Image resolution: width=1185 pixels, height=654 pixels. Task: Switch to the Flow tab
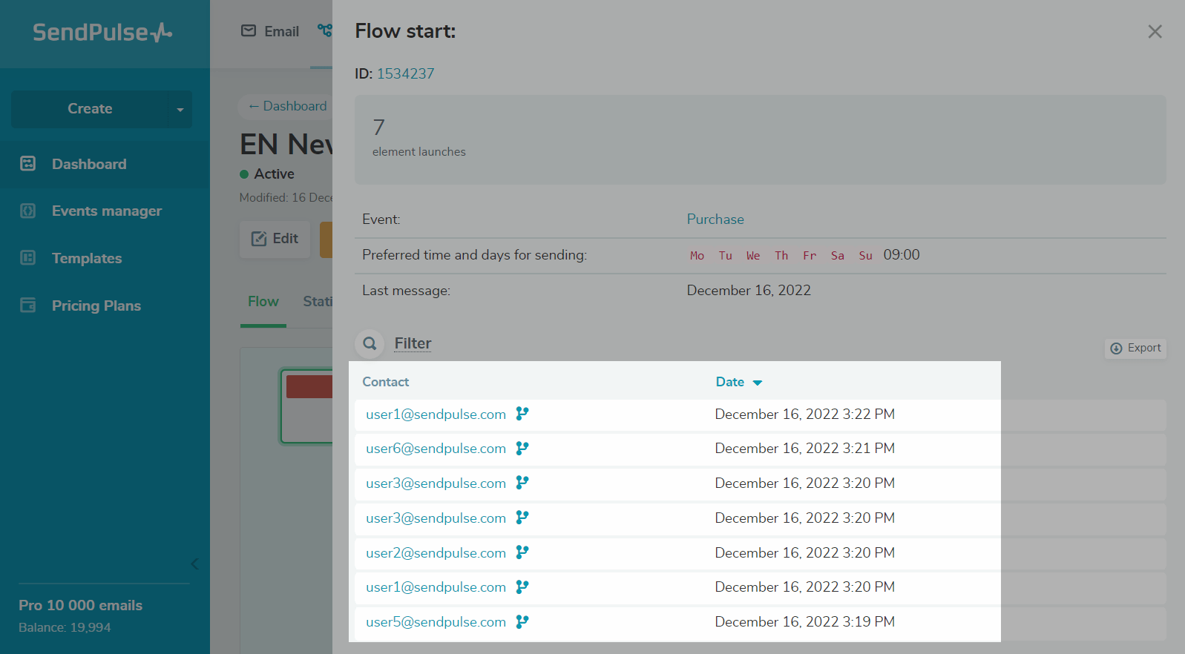(263, 302)
